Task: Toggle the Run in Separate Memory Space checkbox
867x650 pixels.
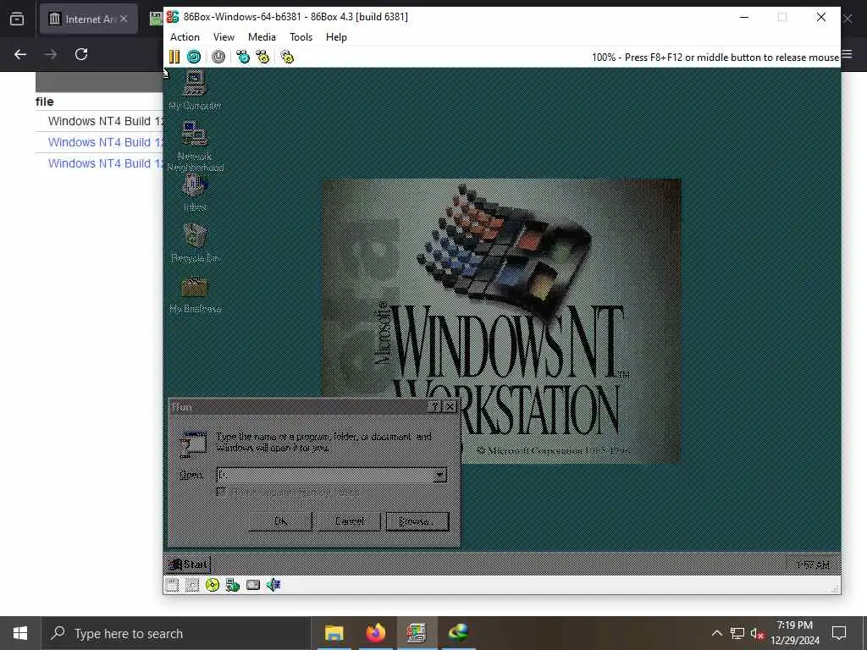Action: [x=221, y=492]
